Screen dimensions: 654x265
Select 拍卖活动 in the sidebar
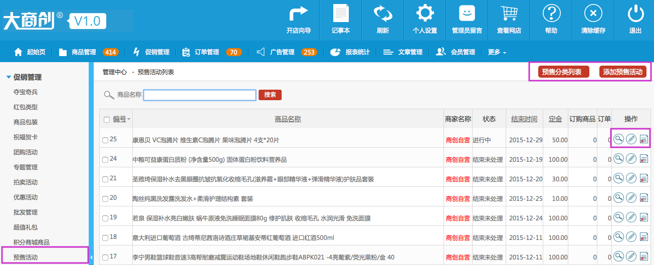[26, 182]
